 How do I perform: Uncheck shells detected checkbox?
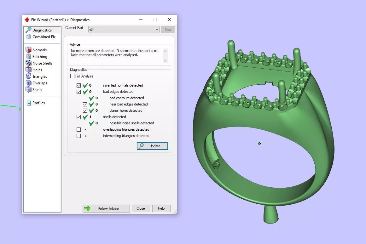click(79, 117)
